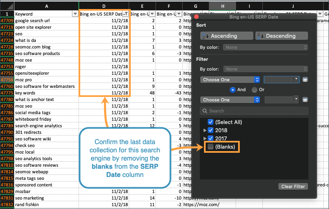Sort the column Ascending
This screenshot has width=329, height=209.
coord(226,36)
